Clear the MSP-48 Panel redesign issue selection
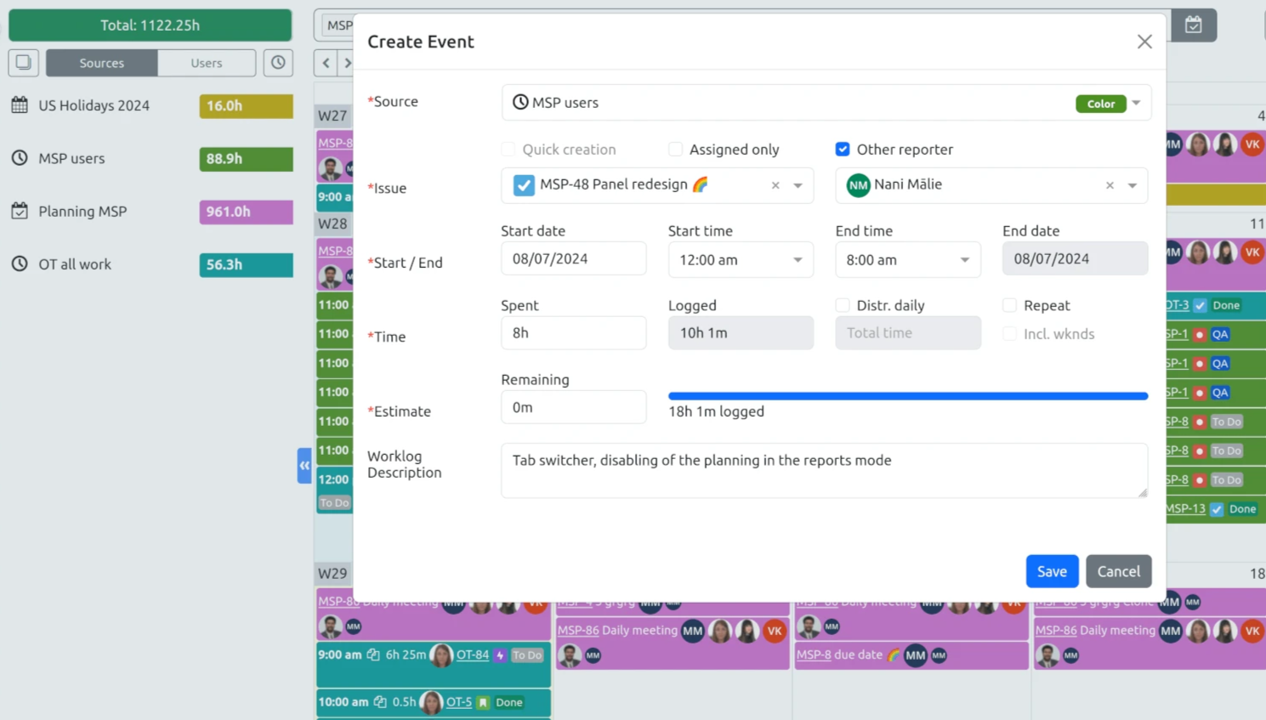 (x=775, y=185)
